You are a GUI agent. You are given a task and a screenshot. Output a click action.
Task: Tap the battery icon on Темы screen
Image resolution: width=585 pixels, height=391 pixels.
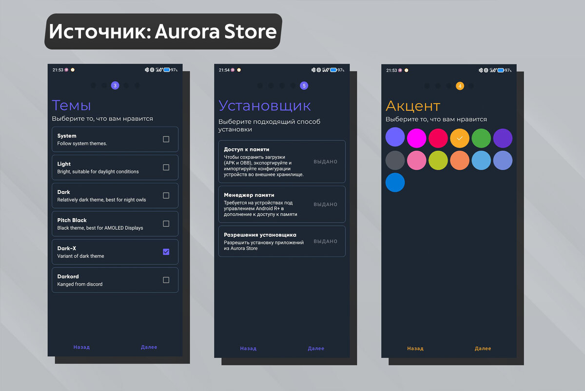(166, 70)
